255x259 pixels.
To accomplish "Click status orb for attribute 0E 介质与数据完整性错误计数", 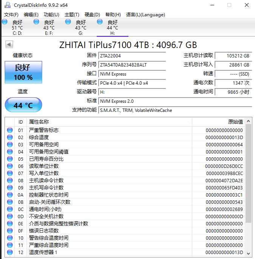I will point(10,223).
